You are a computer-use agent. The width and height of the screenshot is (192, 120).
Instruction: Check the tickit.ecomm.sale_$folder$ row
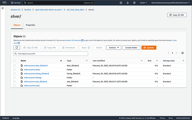[15, 81]
